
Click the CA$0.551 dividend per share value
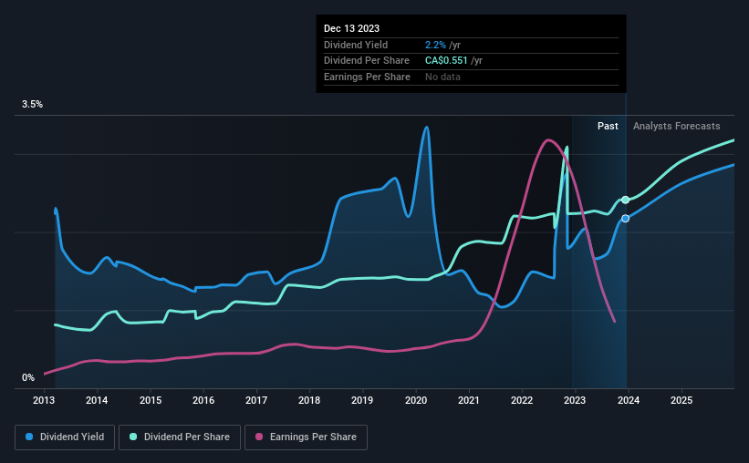(x=446, y=61)
